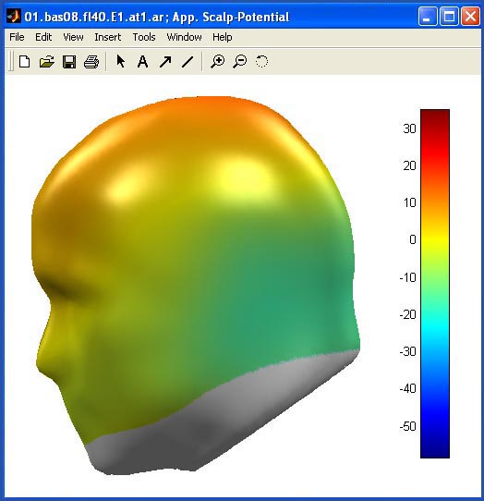The width and height of the screenshot is (484, 501).
Task: Expand the Tools menu
Action: (x=144, y=37)
